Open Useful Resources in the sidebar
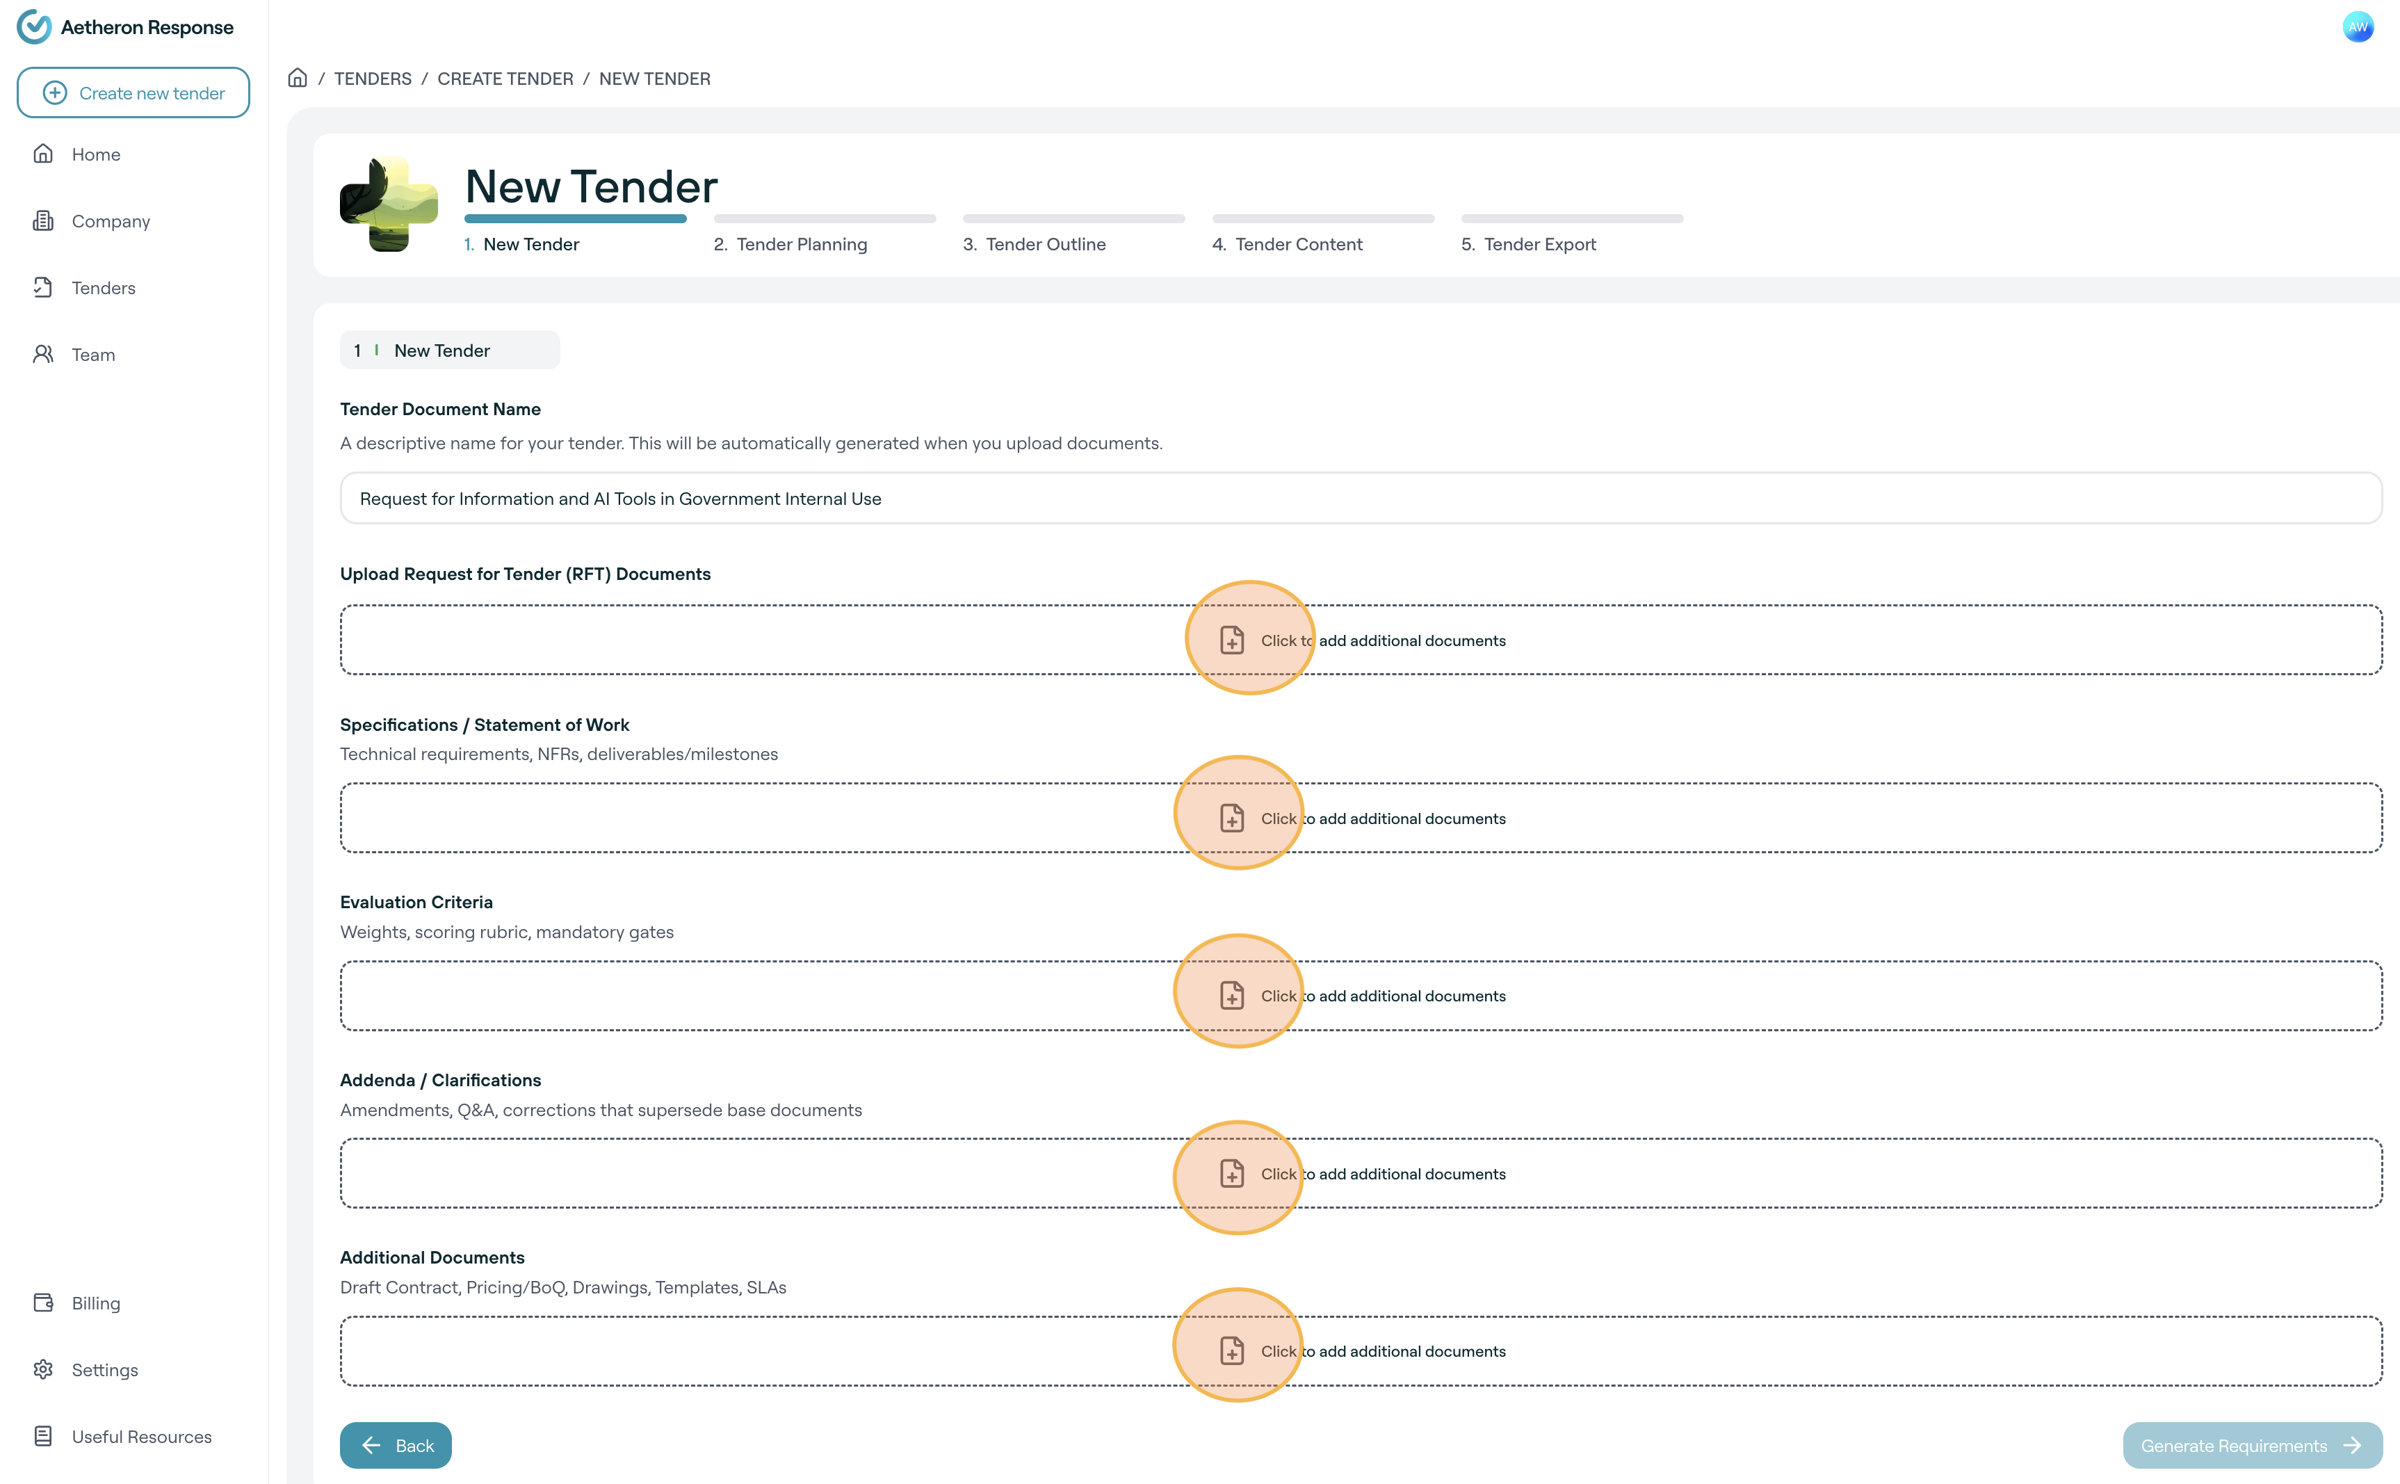 point(141,1436)
